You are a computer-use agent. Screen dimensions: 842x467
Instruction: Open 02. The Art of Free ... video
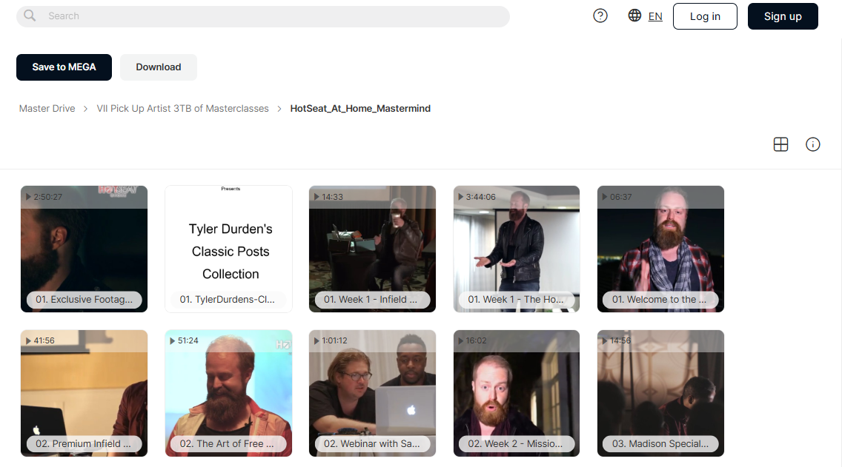(x=229, y=393)
